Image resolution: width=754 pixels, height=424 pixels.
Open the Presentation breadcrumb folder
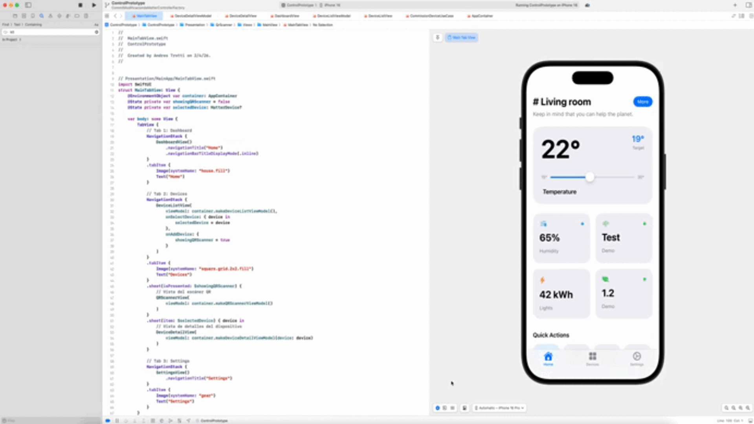click(193, 25)
